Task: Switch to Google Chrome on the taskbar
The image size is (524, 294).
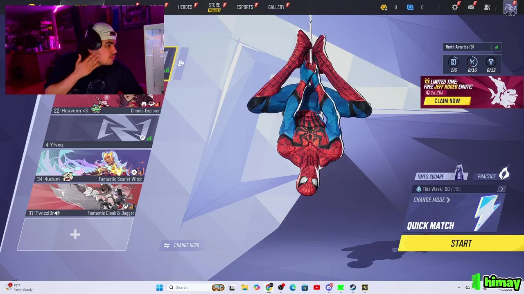Action: (269, 287)
